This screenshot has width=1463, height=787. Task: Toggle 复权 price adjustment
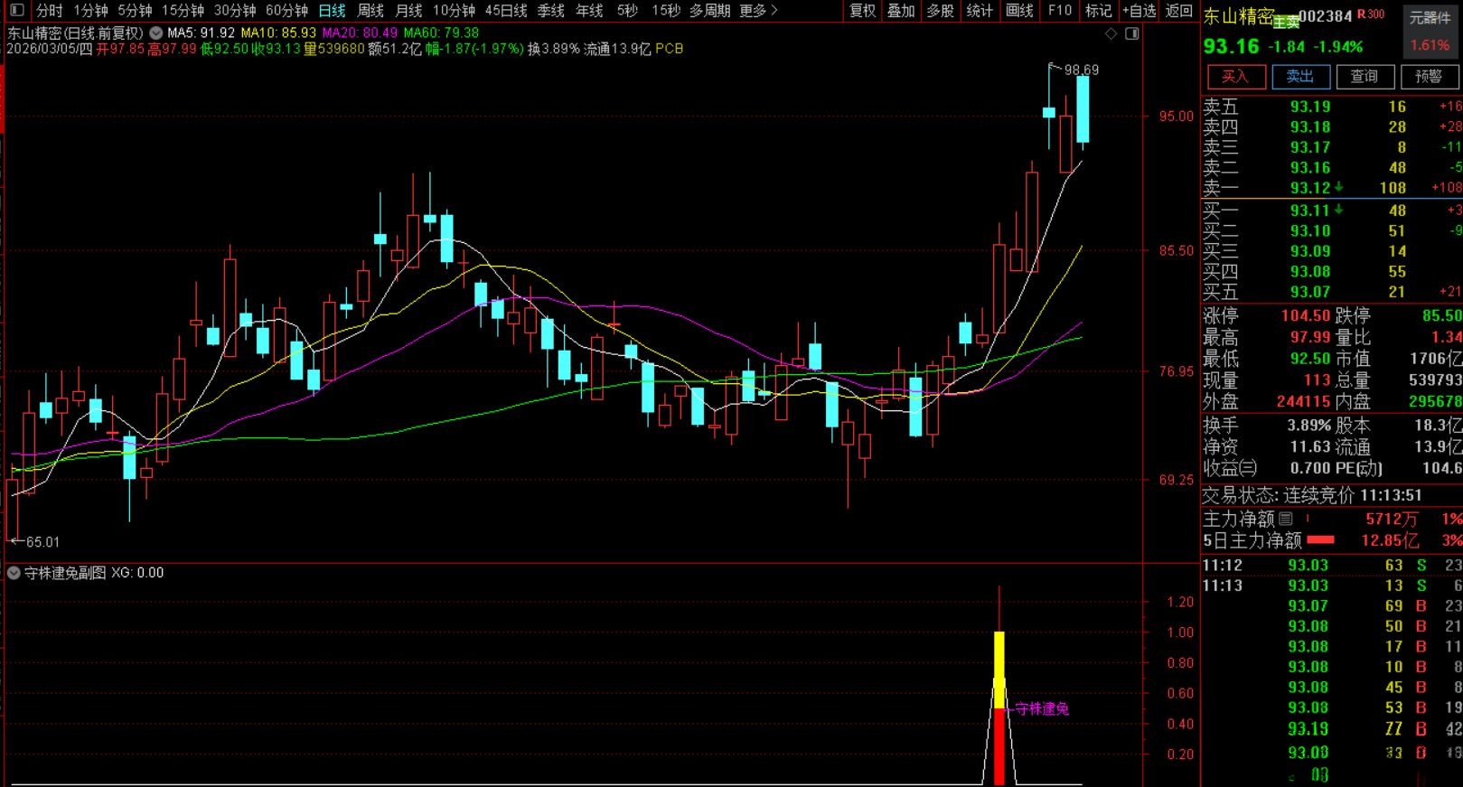point(862,11)
